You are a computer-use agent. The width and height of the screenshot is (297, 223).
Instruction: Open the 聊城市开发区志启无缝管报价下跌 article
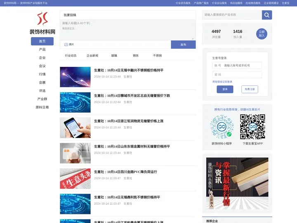[x=132, y=96]
